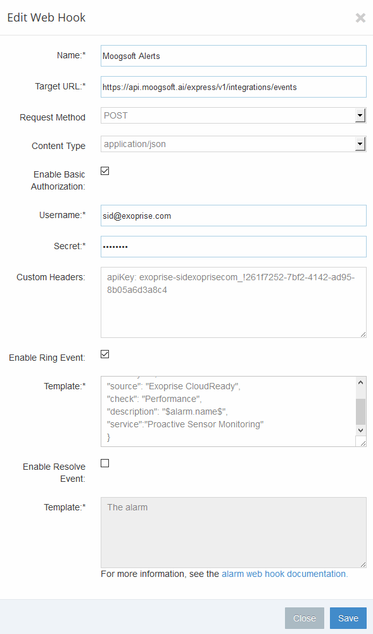
Task: Click the ring Template resize handle
Action: coord(363,443)
